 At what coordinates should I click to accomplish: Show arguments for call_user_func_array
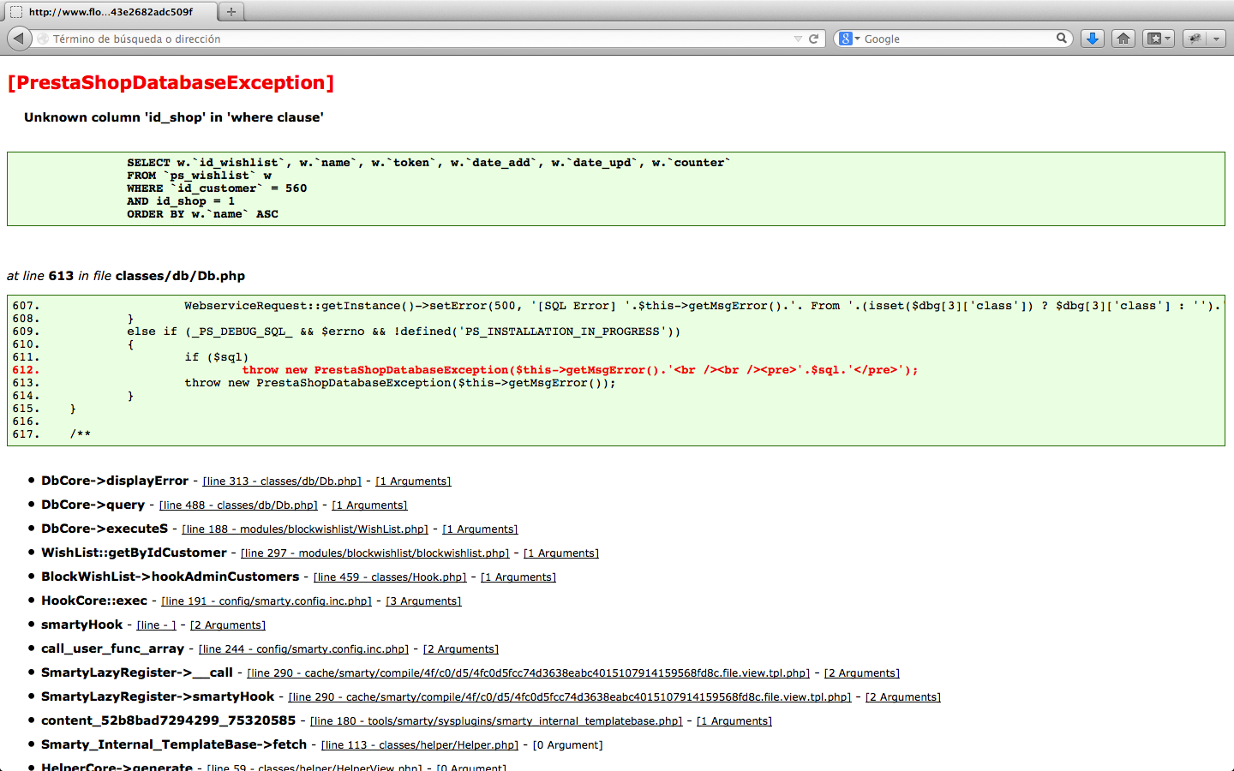[x=461, y=649]
